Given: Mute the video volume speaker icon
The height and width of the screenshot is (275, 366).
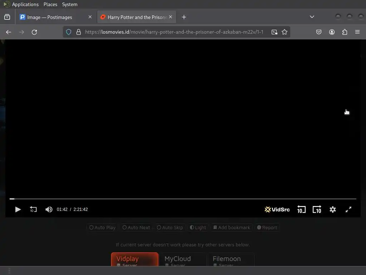Looking at the screenshot, I should (x=49, y=209).
